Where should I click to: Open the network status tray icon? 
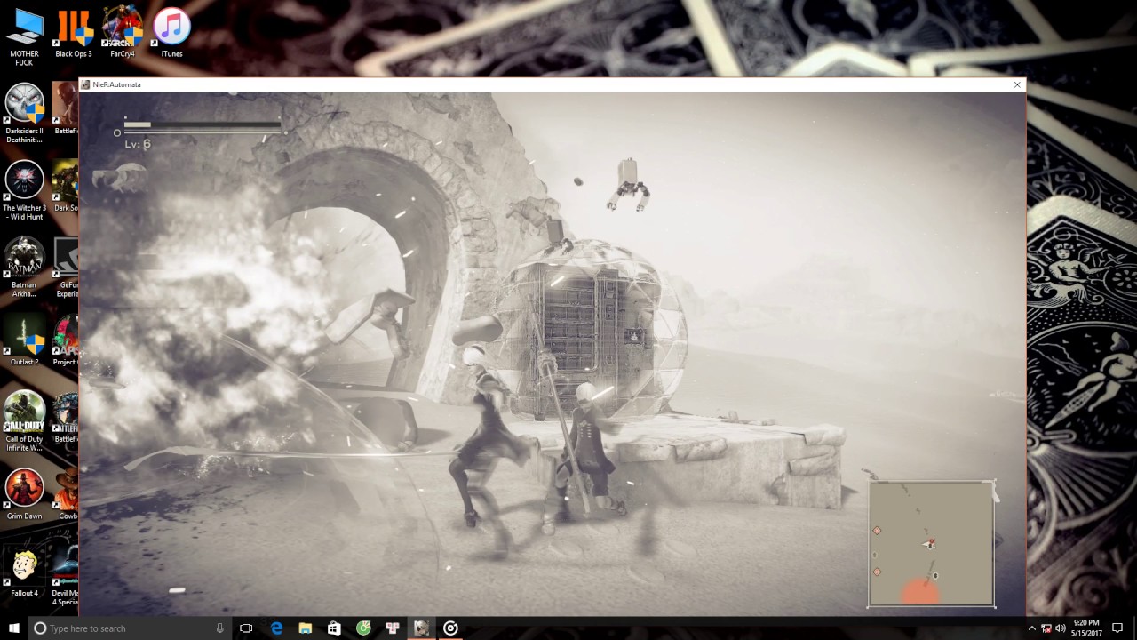pos(1046,628)
